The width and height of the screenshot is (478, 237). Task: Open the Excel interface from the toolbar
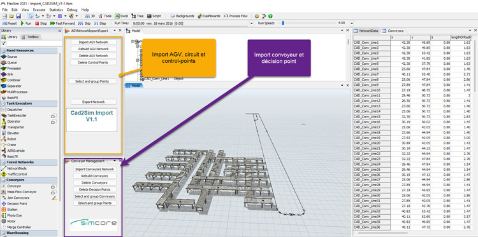pos(121,16)
